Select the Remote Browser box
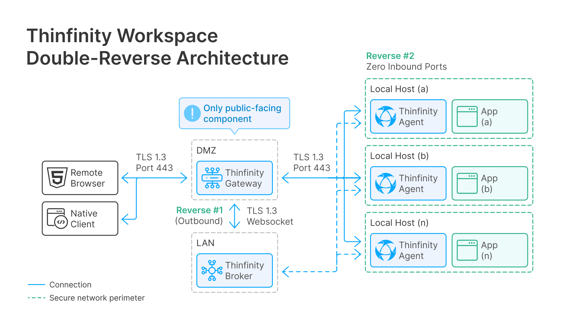Screen dimensions: 575x323 (80, 178)
